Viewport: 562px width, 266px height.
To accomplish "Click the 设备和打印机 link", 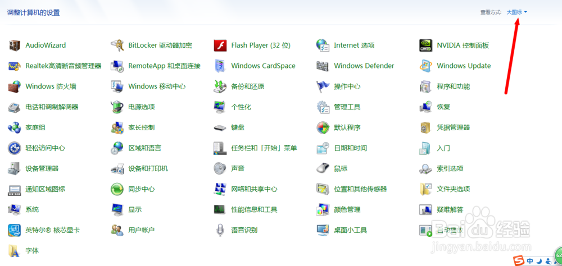I will pyautogui.click(x=148, y=168).
